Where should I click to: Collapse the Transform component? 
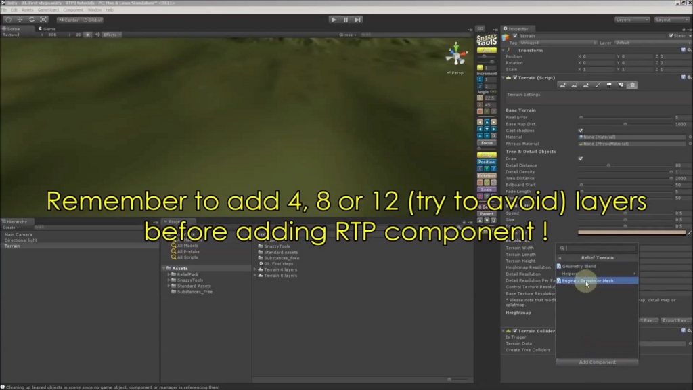504,50
